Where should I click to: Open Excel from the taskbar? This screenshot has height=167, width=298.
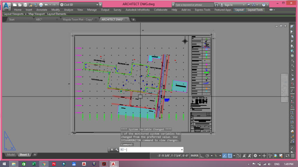[34, 164]
